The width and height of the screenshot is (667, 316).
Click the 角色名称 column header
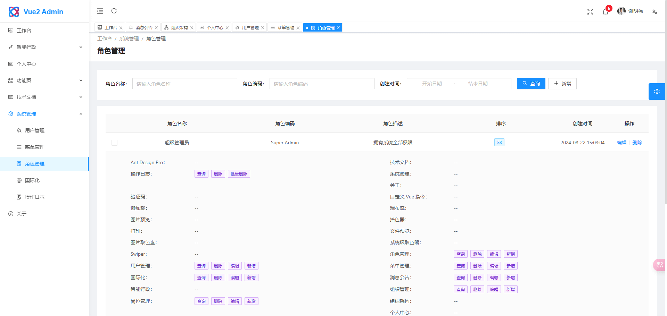(x=177, y=123)
